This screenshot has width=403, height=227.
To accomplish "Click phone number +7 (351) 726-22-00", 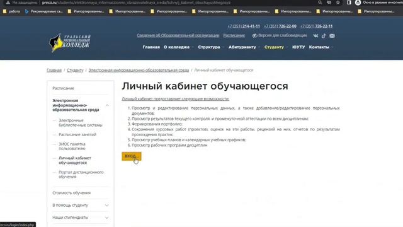I will point(280,26).
